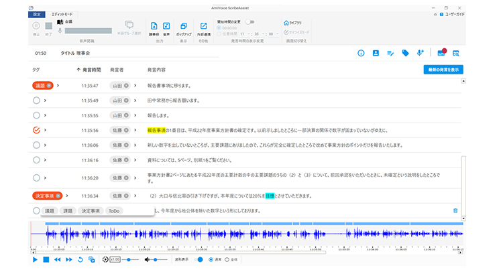Check the circle on the 11:35:49 row
Image resolution: width=503 pixels, height=270 pixels.
pos(36,100)
